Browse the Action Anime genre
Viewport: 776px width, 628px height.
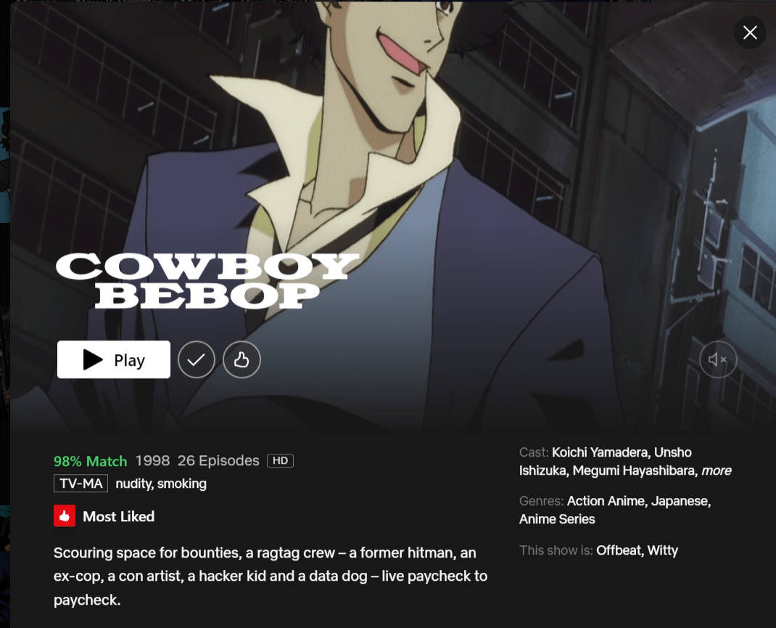tap(607, 501)
